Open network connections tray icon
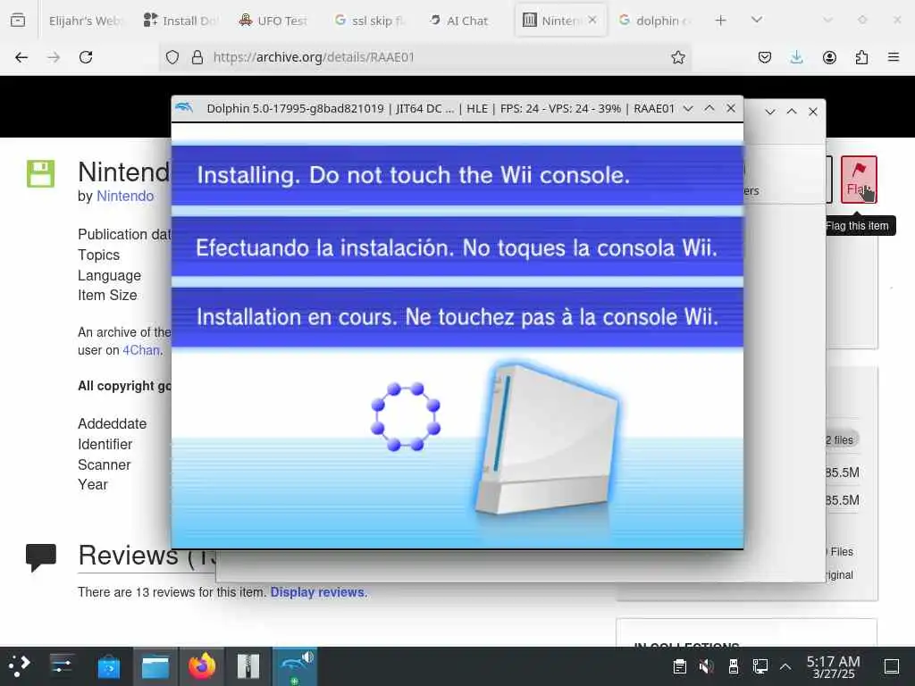Image resolution: width=915 pixels, height=686 pixels. tap(760, 666)
